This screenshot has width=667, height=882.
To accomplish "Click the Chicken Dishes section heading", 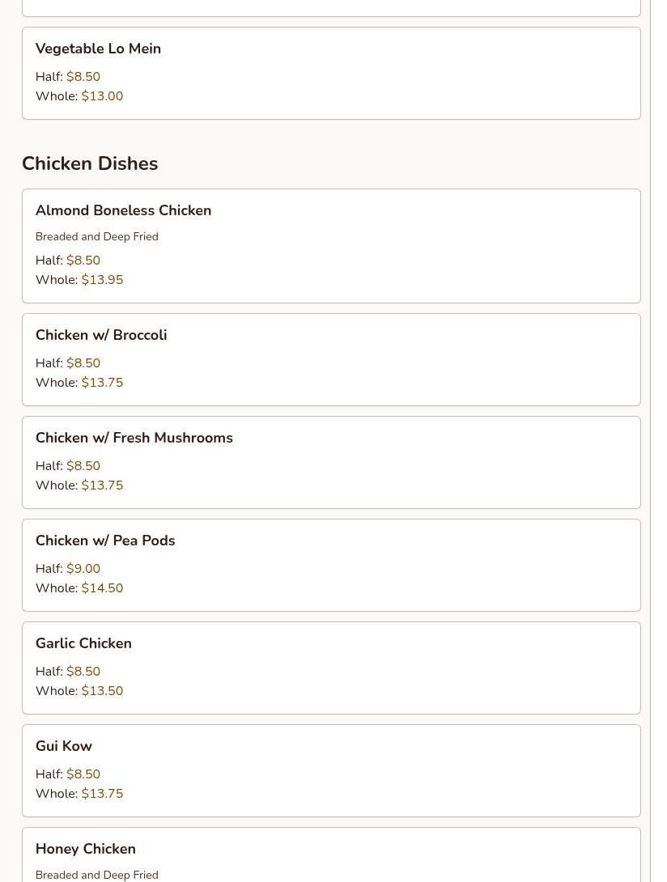I will pos(90,163).
